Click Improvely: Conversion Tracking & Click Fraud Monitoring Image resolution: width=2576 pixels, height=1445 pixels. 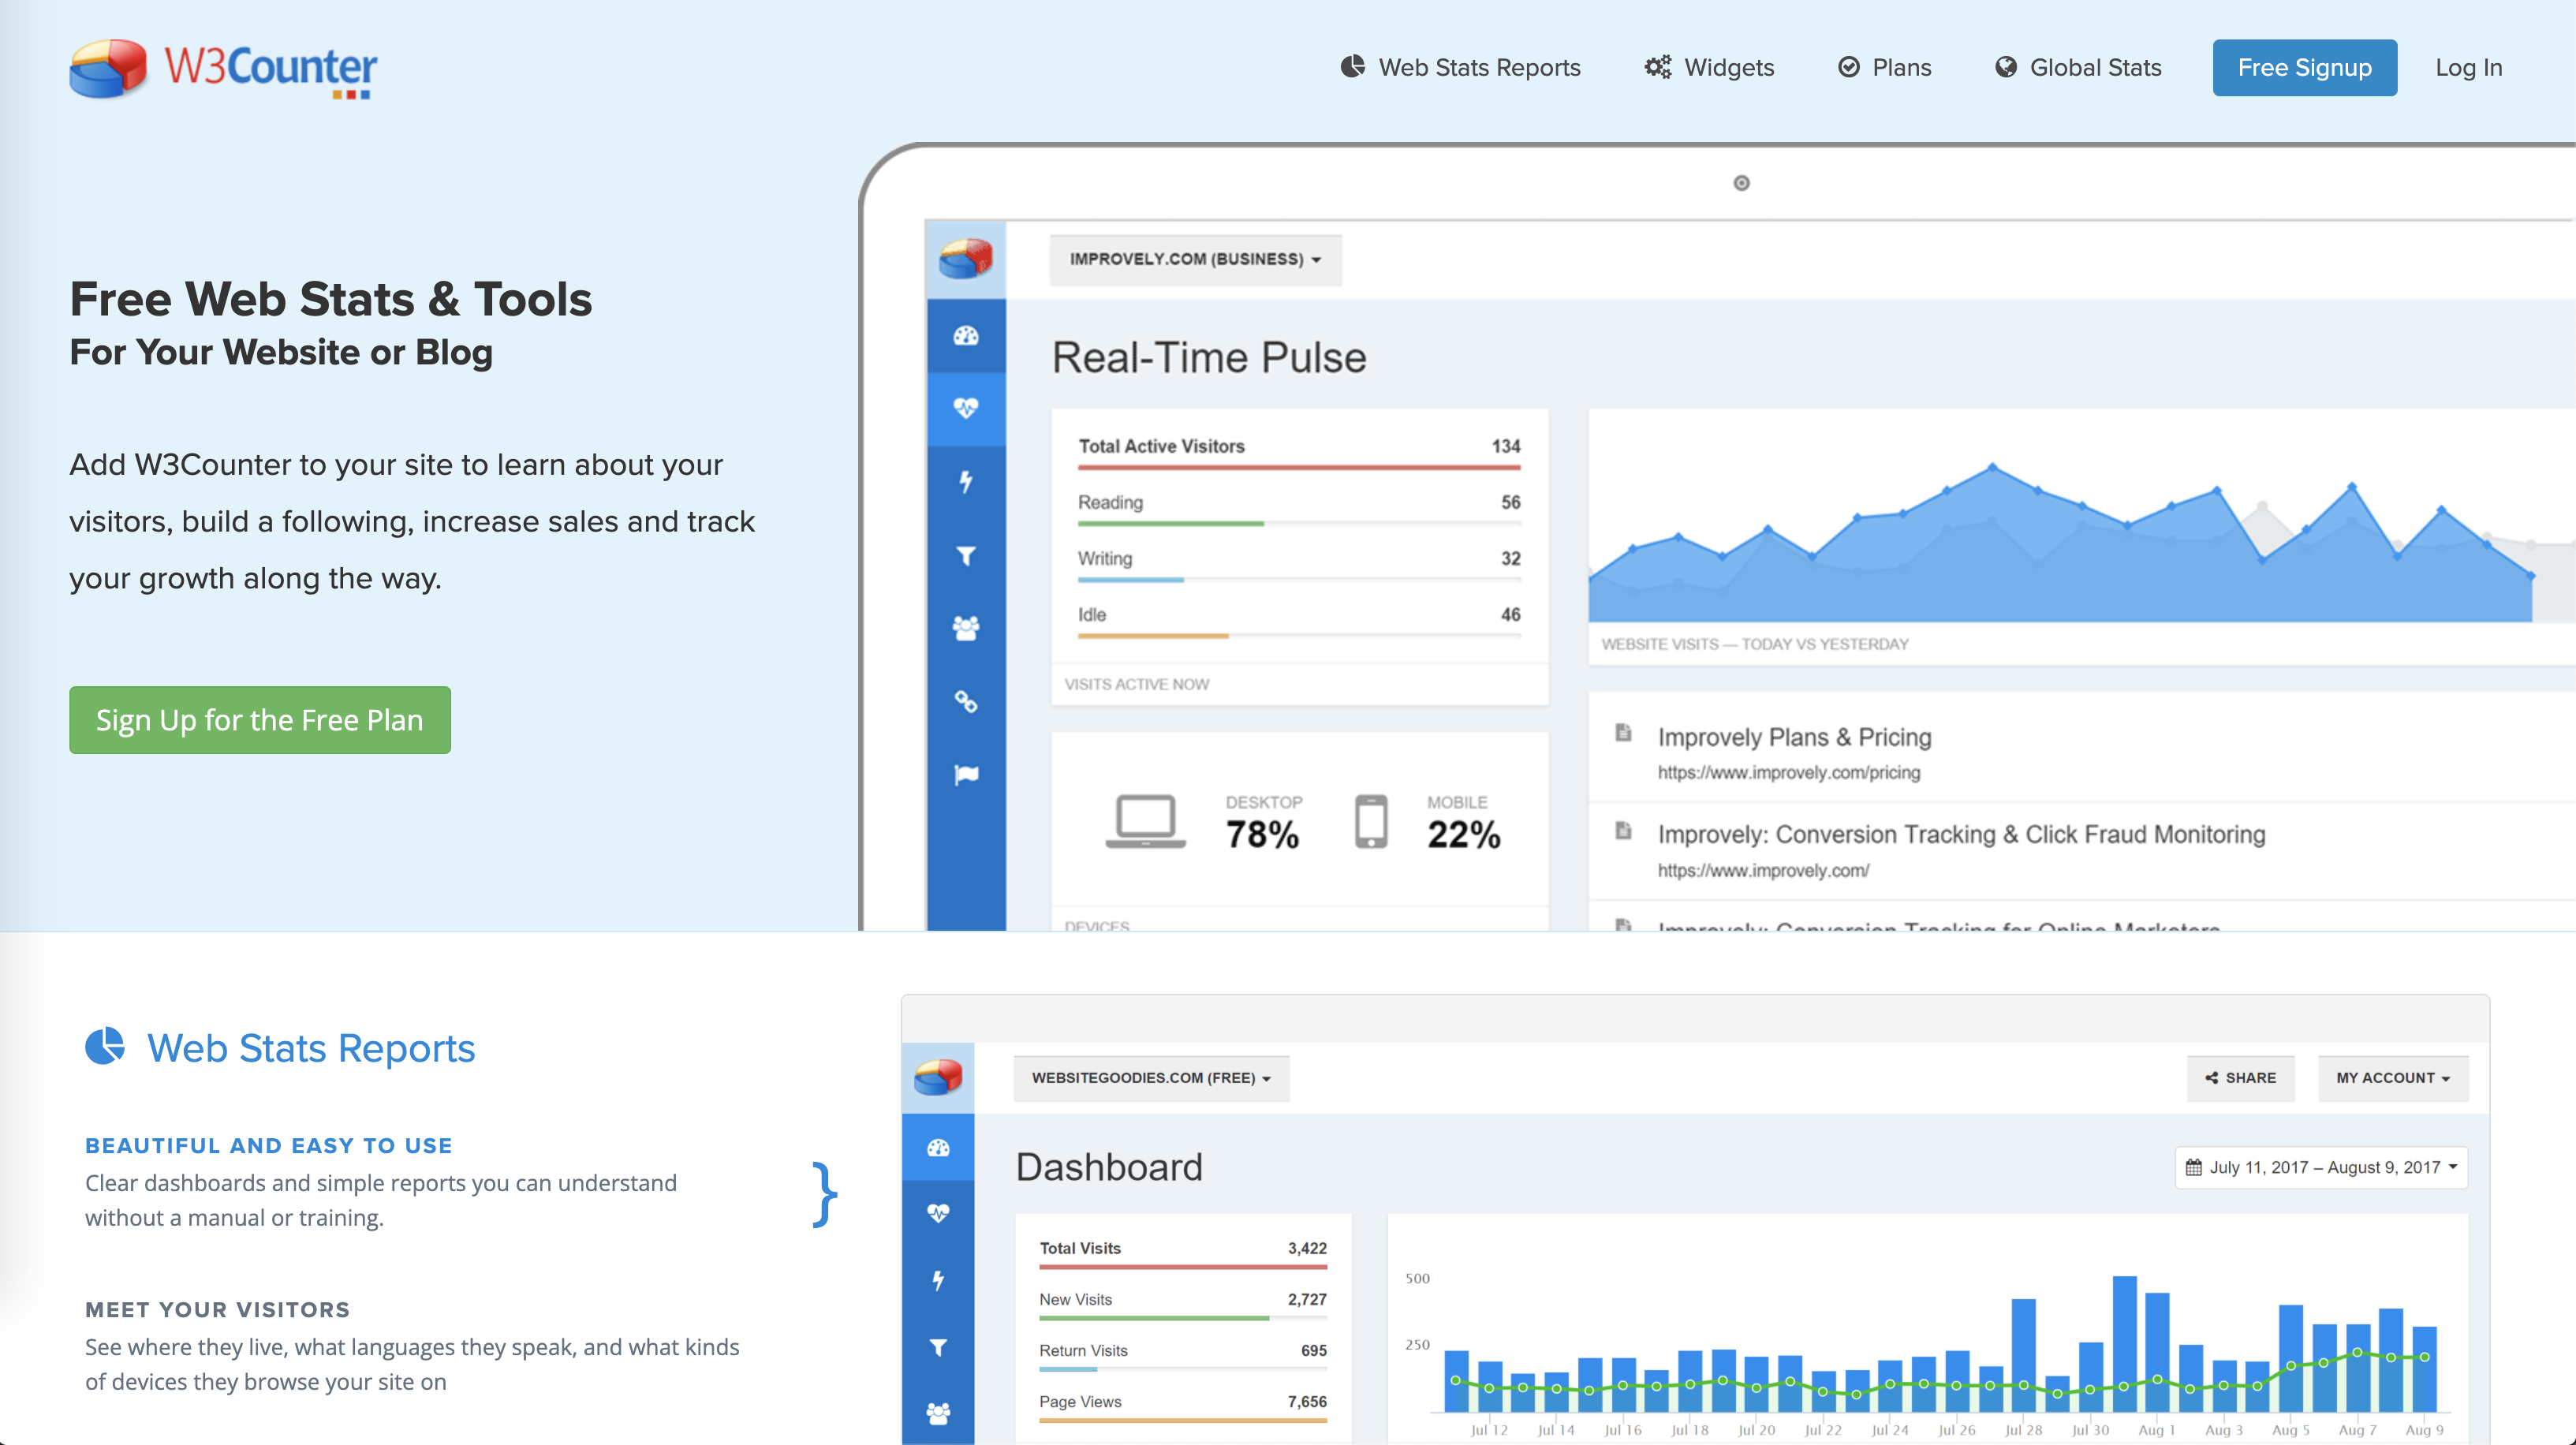coord(1961,834)
